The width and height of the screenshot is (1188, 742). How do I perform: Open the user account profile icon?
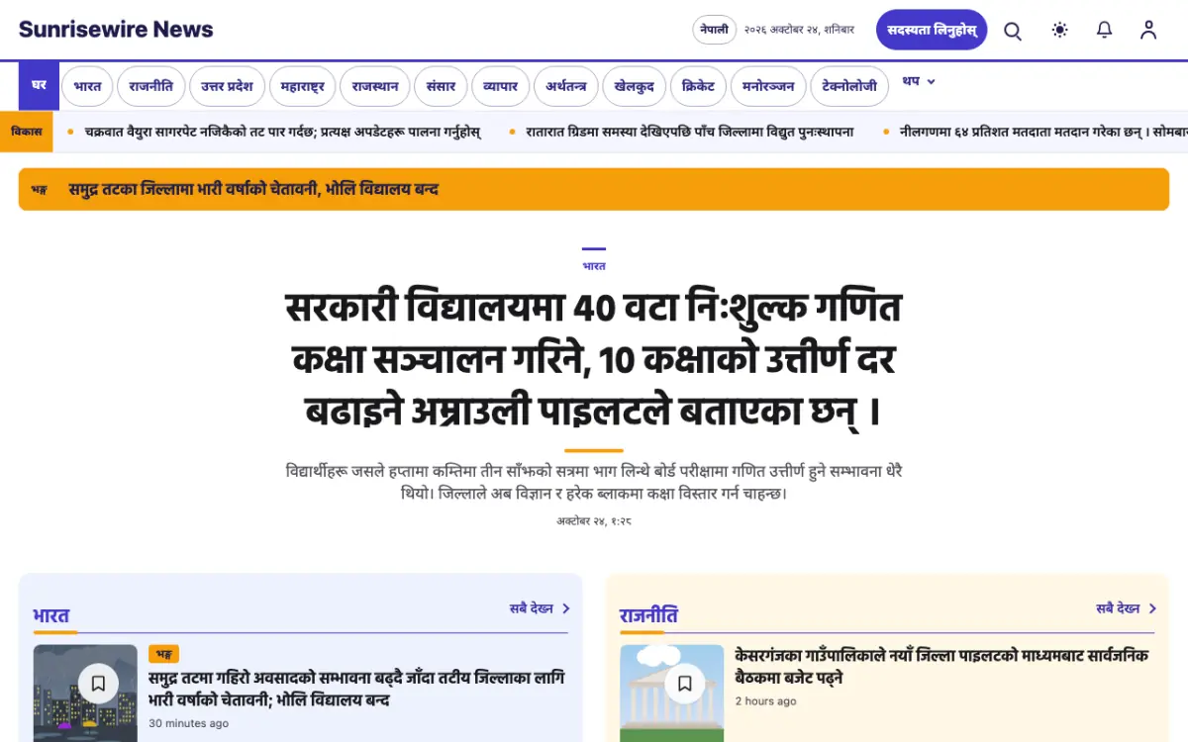click(x=1148, y=30)
